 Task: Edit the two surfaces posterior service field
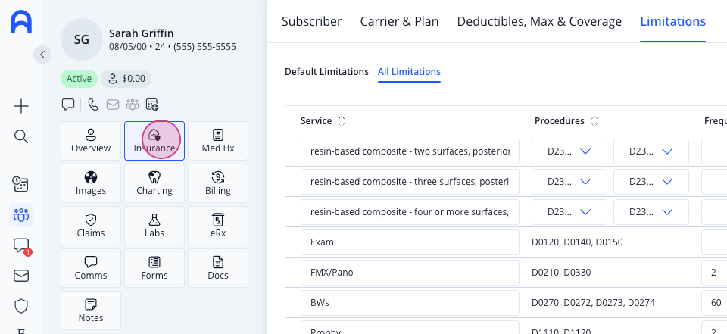410,151
